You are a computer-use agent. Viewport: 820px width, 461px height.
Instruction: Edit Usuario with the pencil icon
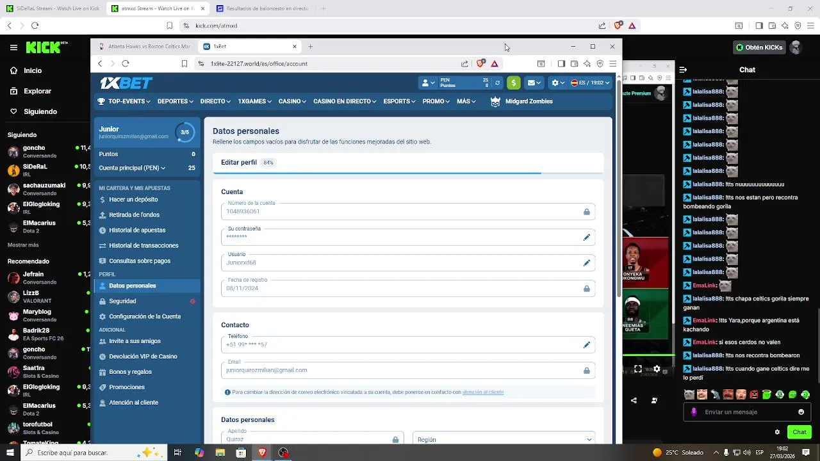586,263
